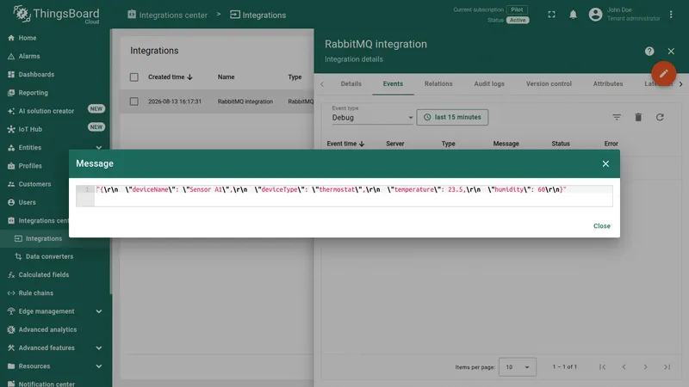Open events filter icon
This screenshot has width=689, height=387.
617,117
